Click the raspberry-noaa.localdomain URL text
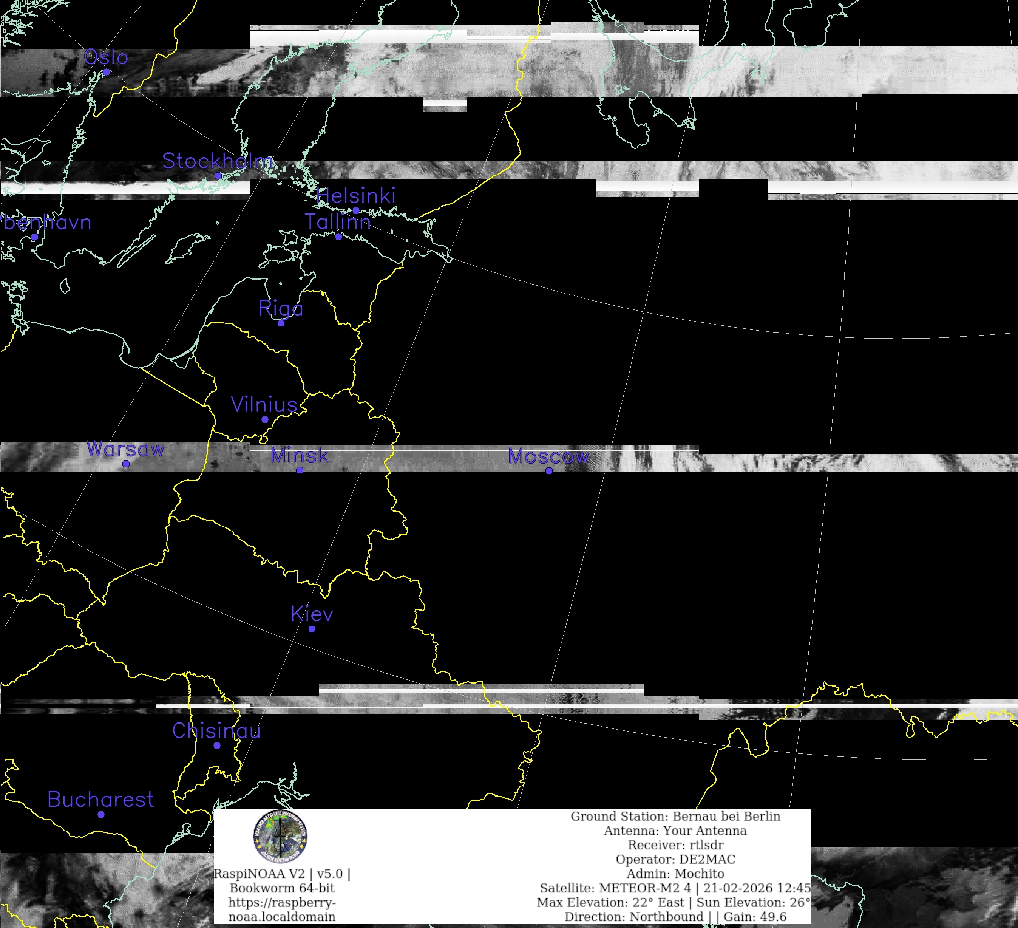The width and height of the screenshot is (1018, 928). coord(282,909)
